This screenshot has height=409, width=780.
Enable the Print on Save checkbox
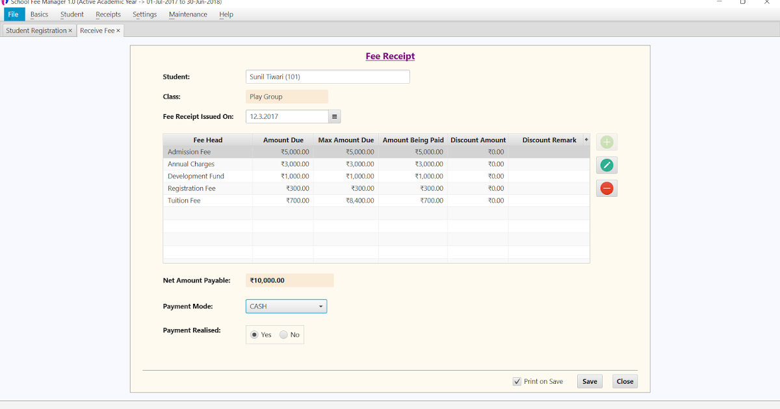click(517, 381)
